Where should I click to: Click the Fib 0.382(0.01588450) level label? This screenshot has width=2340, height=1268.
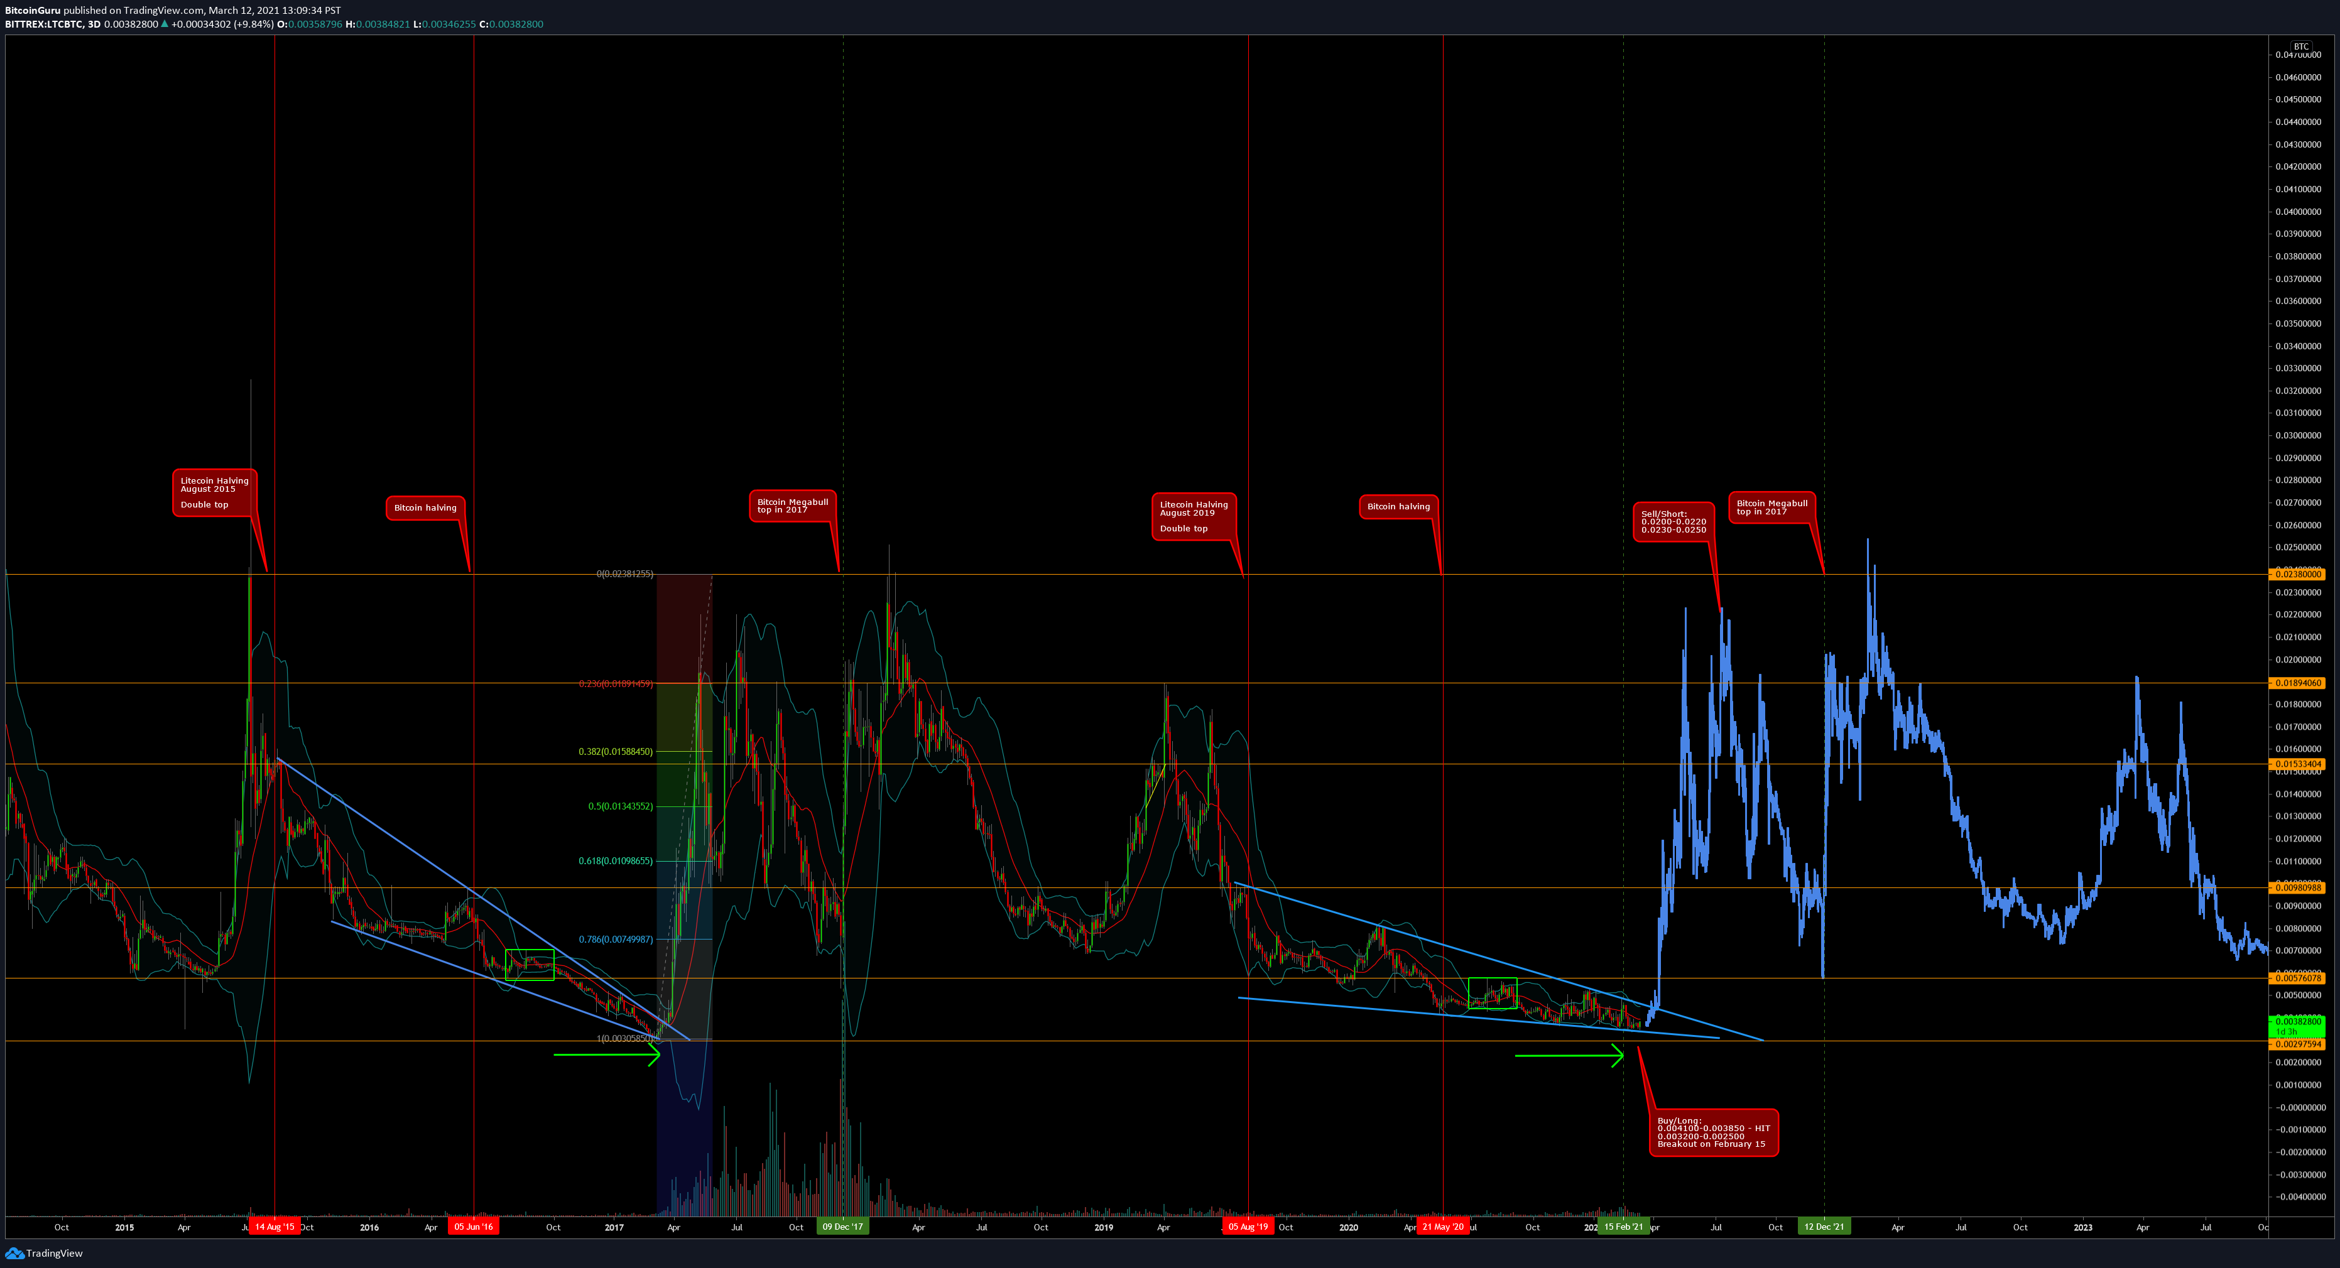click(x=615, y=752)
